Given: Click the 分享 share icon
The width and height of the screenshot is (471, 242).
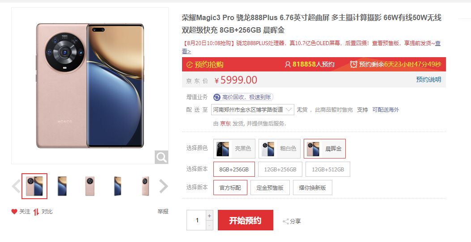Looking at the screenshot, I should click(x=286, y=221).
